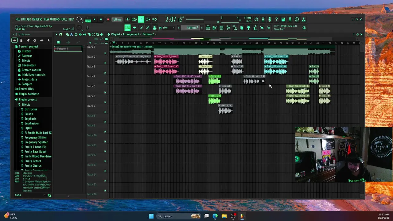
Task: Click the one-click recording microphone icon
Action: 270,19
